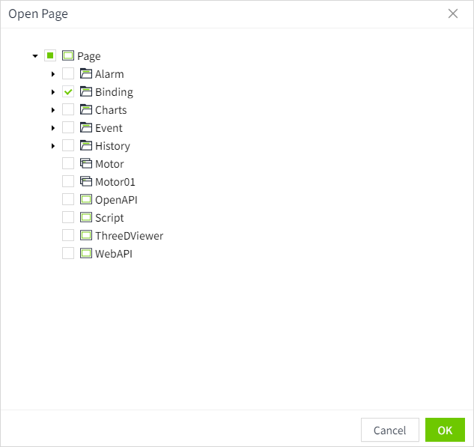Image resolution: width=474 pixels, height=447 pixels.
Task: Close the Open Page dialog
Action: click(452, 13)
